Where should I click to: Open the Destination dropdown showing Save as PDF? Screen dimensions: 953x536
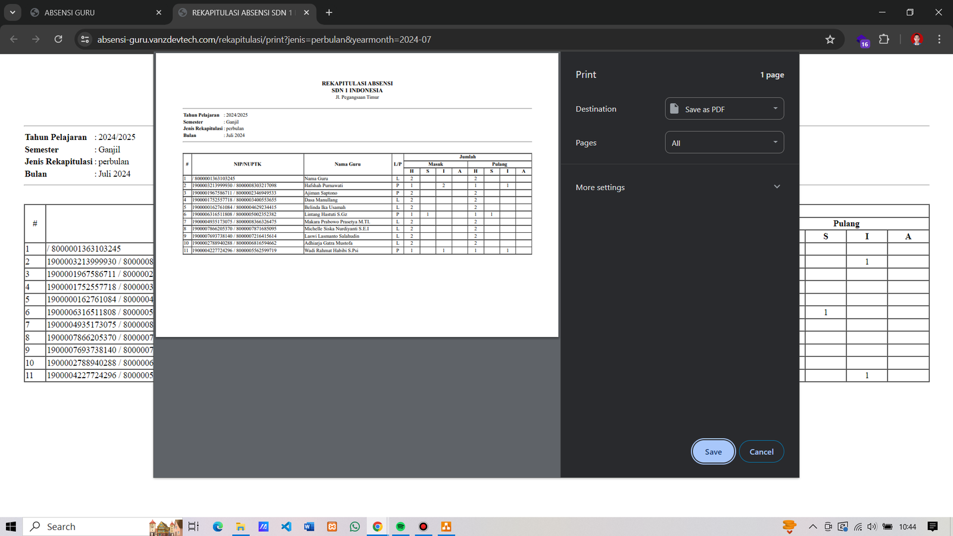pos(724,109)
